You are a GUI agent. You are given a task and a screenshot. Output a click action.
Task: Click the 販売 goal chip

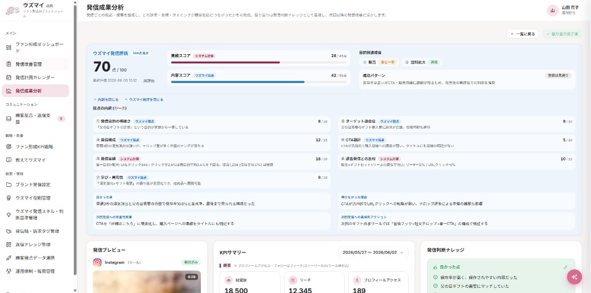(x=379, y=62)
